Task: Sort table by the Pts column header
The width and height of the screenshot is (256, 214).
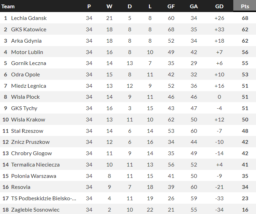Action: click(245, 7)
